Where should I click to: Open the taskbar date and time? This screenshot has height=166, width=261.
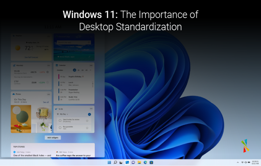pos(255,163)
